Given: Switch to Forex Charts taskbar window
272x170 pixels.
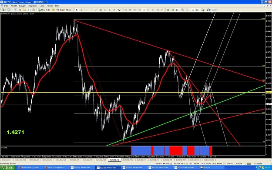Looking at the screenshot, I should coord(30,167).
